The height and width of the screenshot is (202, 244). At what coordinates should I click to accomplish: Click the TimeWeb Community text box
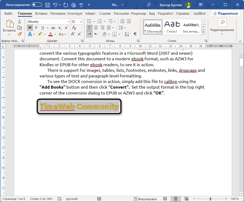(79, 107)
